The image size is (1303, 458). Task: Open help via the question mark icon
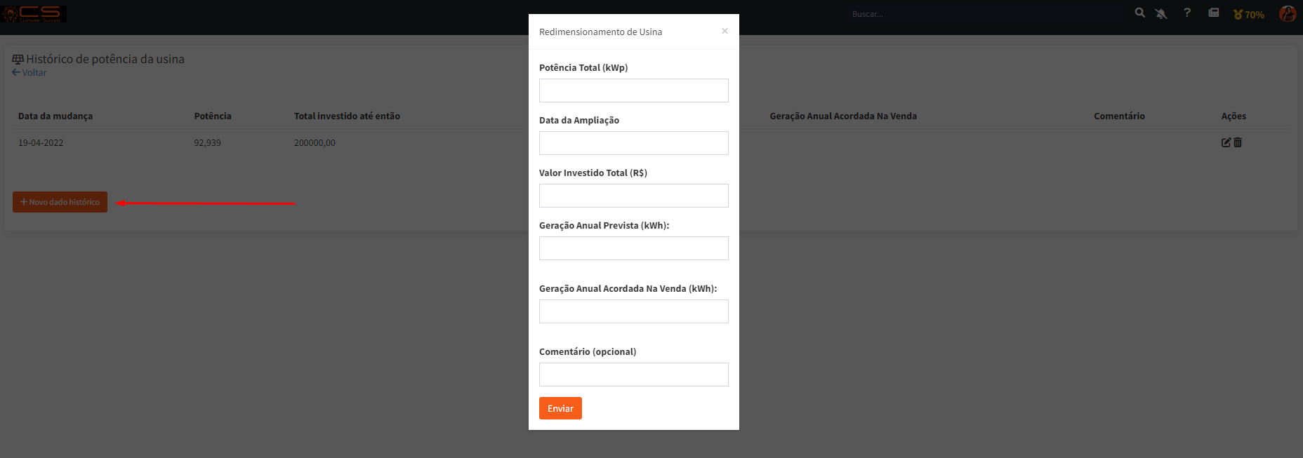click(x=1187, y=13)
